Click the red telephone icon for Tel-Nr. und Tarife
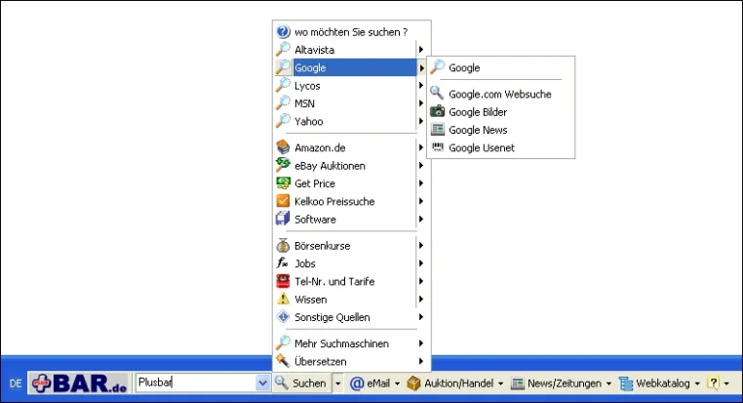743x403 pixels. (x=283, y=281)
